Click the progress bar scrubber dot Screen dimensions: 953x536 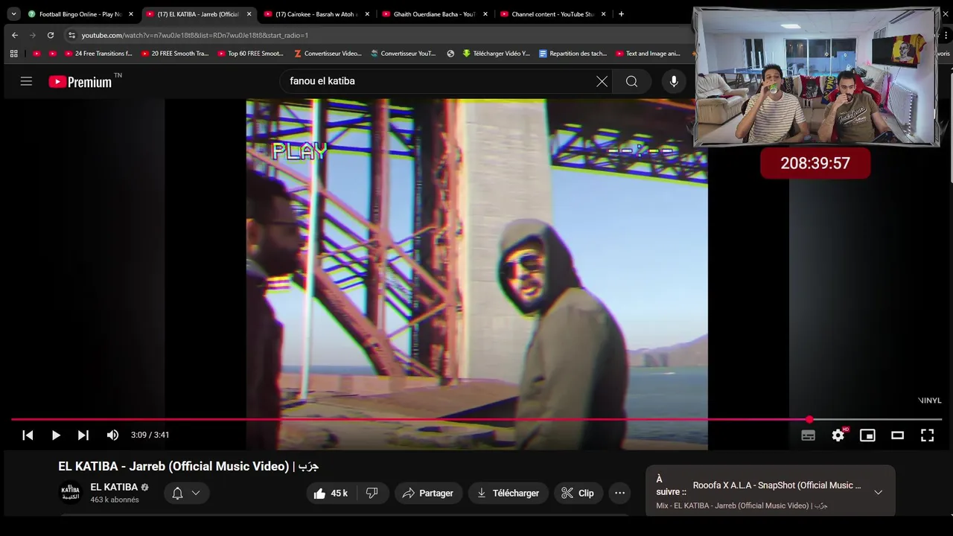(809, 420)
